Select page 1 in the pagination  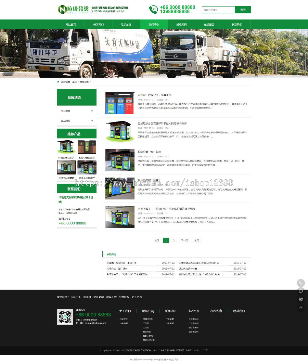(166, 240)
